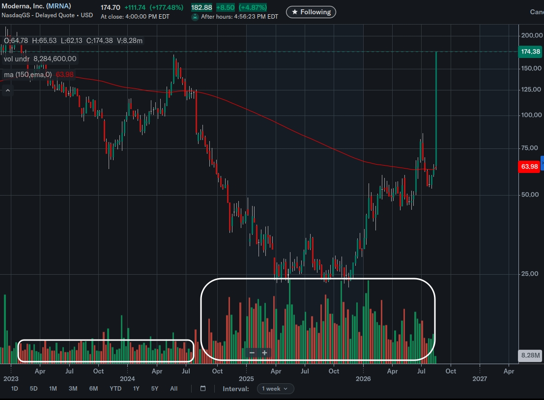This screenshot has width=544, height=400.
Task: Select the 6M time range
Action: click(x=93, y=389)
